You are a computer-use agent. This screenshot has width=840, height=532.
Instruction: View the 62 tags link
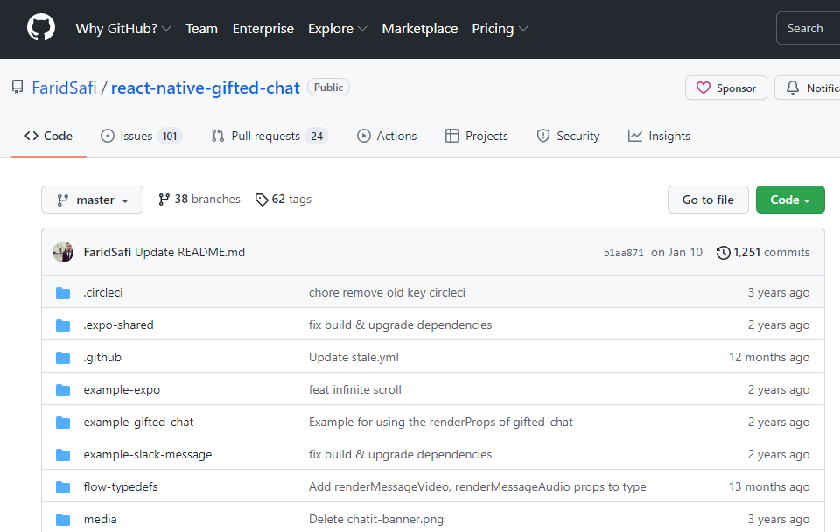(283, 199)
